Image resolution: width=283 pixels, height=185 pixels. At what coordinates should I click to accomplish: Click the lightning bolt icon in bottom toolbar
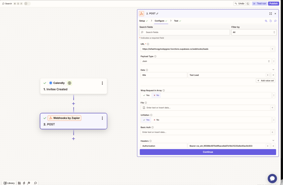(x=24, y=183)
